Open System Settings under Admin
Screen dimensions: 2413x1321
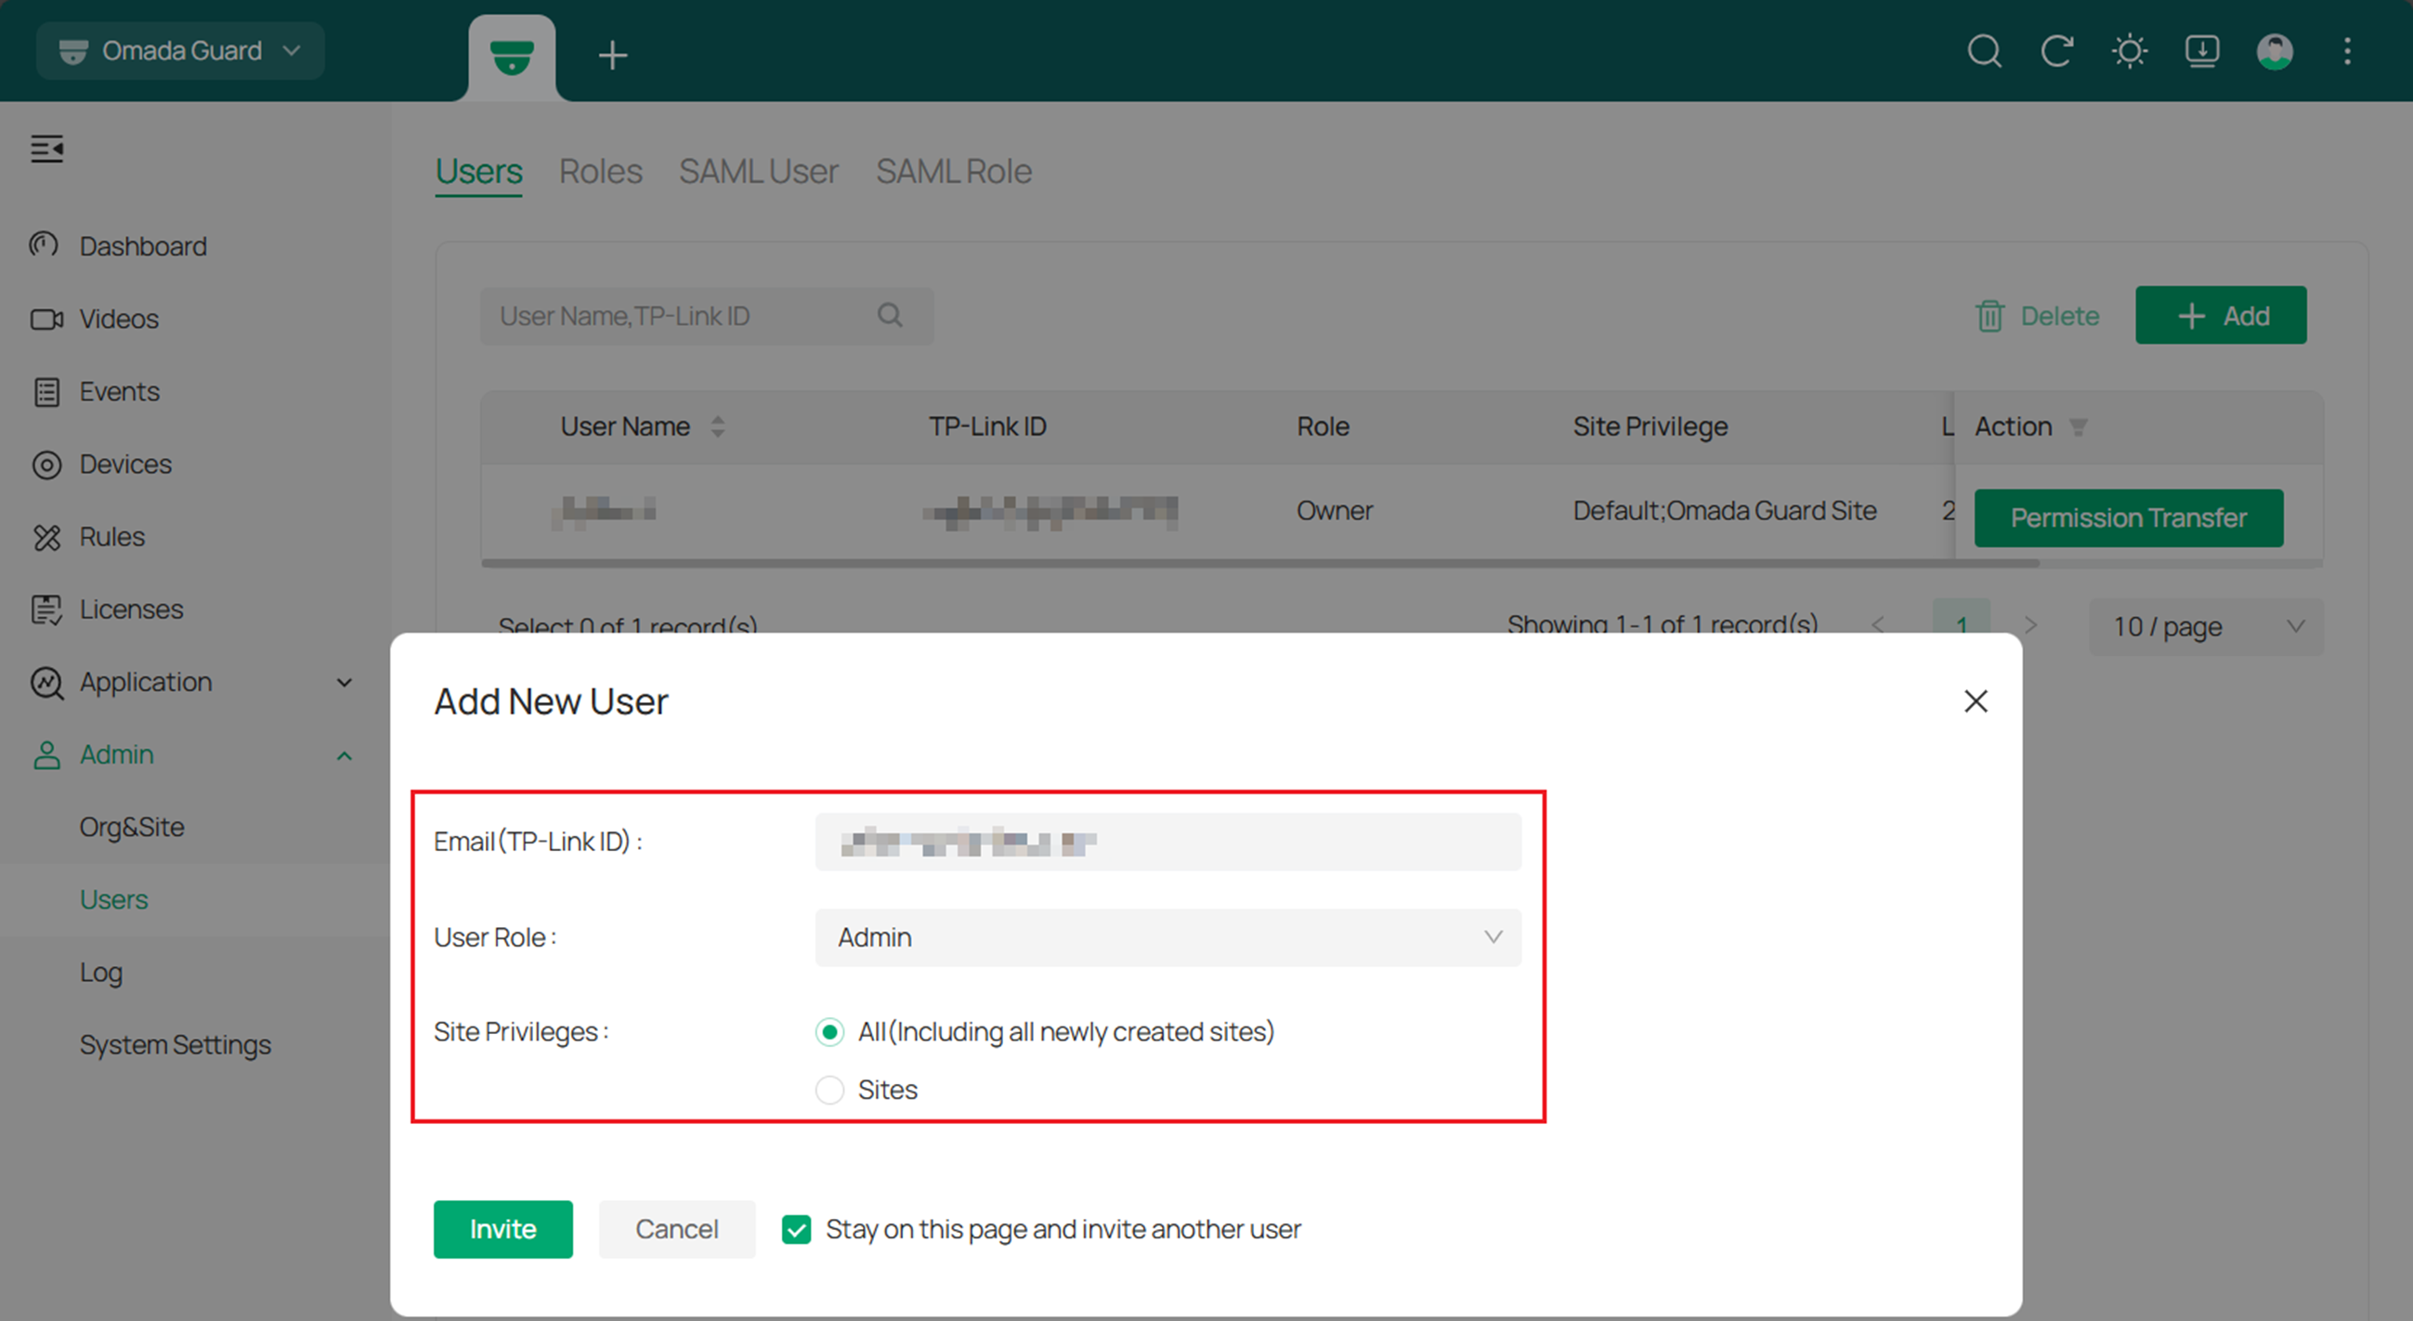coord(176,1044)
